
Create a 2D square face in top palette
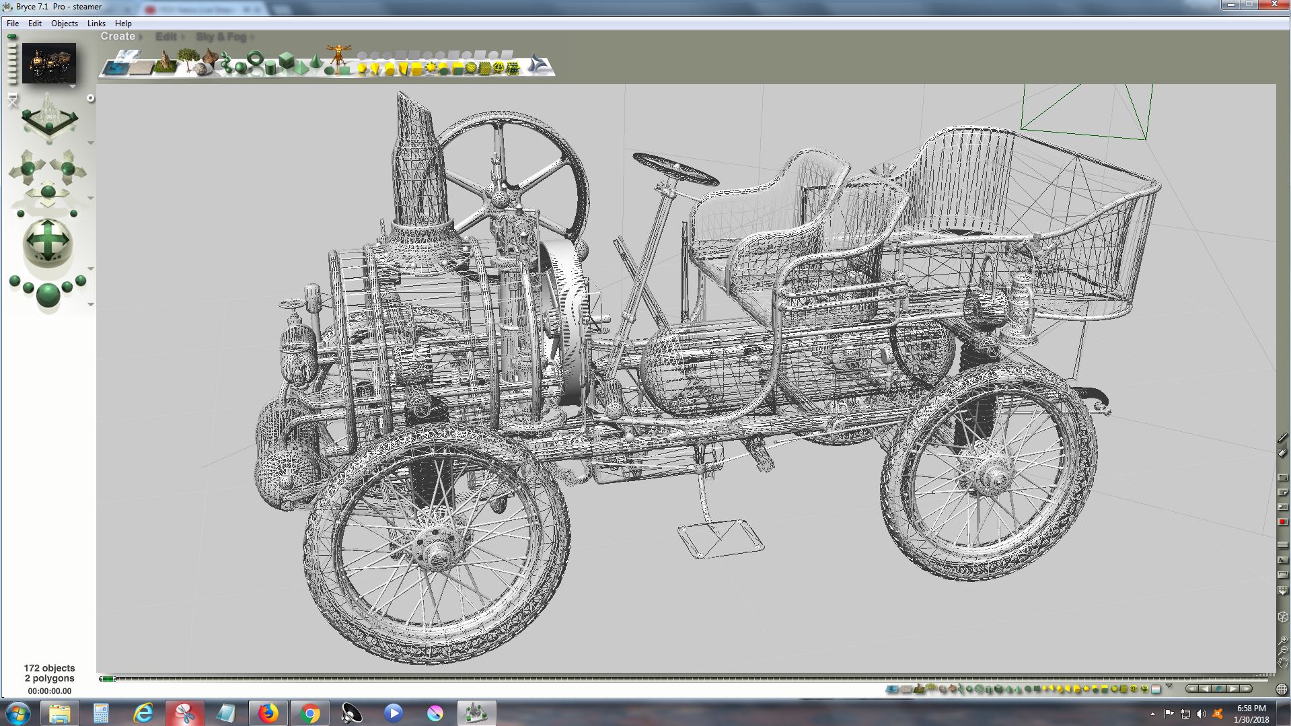point(344,71)
